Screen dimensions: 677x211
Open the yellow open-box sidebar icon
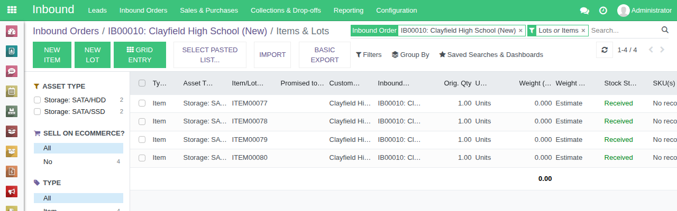click(12, 151)
